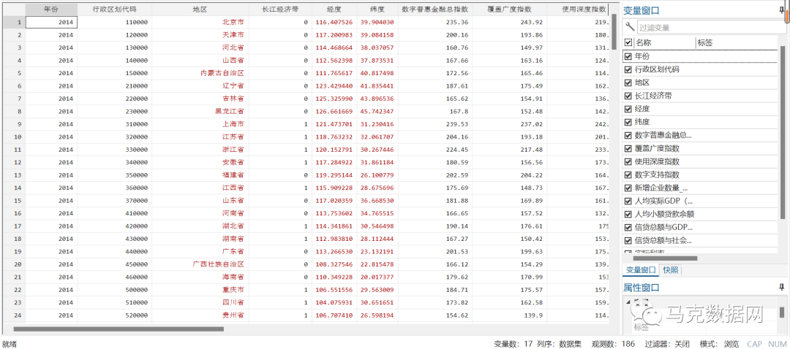790x349 pixels.
Task: Click the 标签 column header in variables list
Action: (737, 43)
